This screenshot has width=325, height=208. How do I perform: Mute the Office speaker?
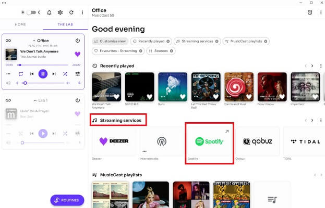[x=8, y=83]
